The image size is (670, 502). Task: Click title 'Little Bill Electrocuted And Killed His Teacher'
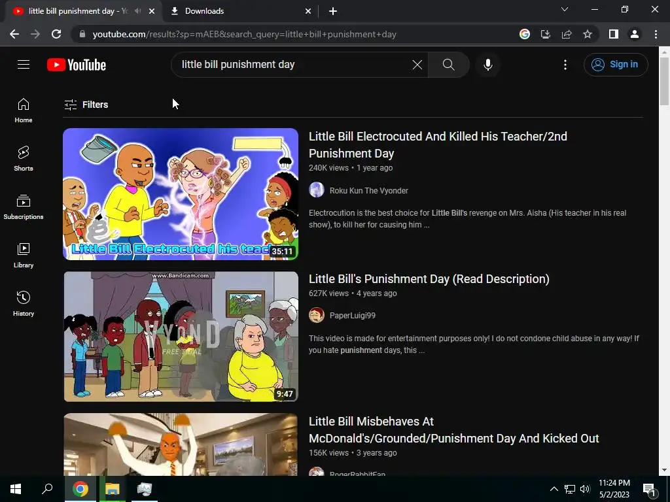pyautogui.click(x=438, y=144)
